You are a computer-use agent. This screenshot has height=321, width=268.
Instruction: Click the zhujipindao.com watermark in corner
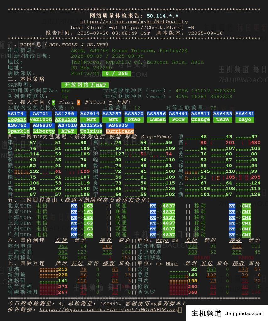(227, 313)
